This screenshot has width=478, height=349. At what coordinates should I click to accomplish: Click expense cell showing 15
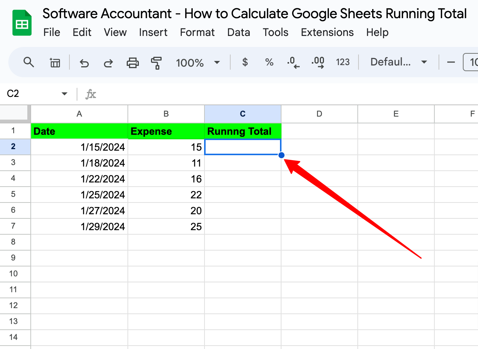tap(166, 147)
